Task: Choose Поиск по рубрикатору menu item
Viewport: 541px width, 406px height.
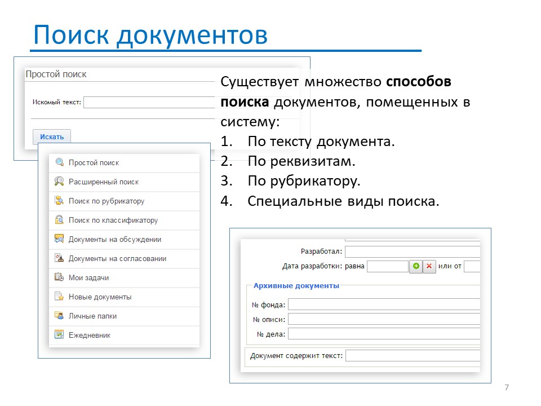Action: pyautogui.click(x=124, y=201)
